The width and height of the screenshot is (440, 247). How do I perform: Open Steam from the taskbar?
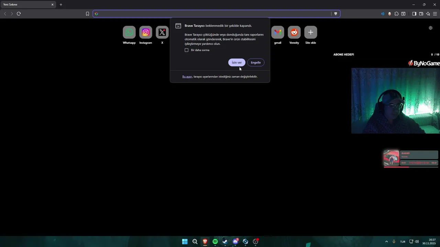click(225, 242)
